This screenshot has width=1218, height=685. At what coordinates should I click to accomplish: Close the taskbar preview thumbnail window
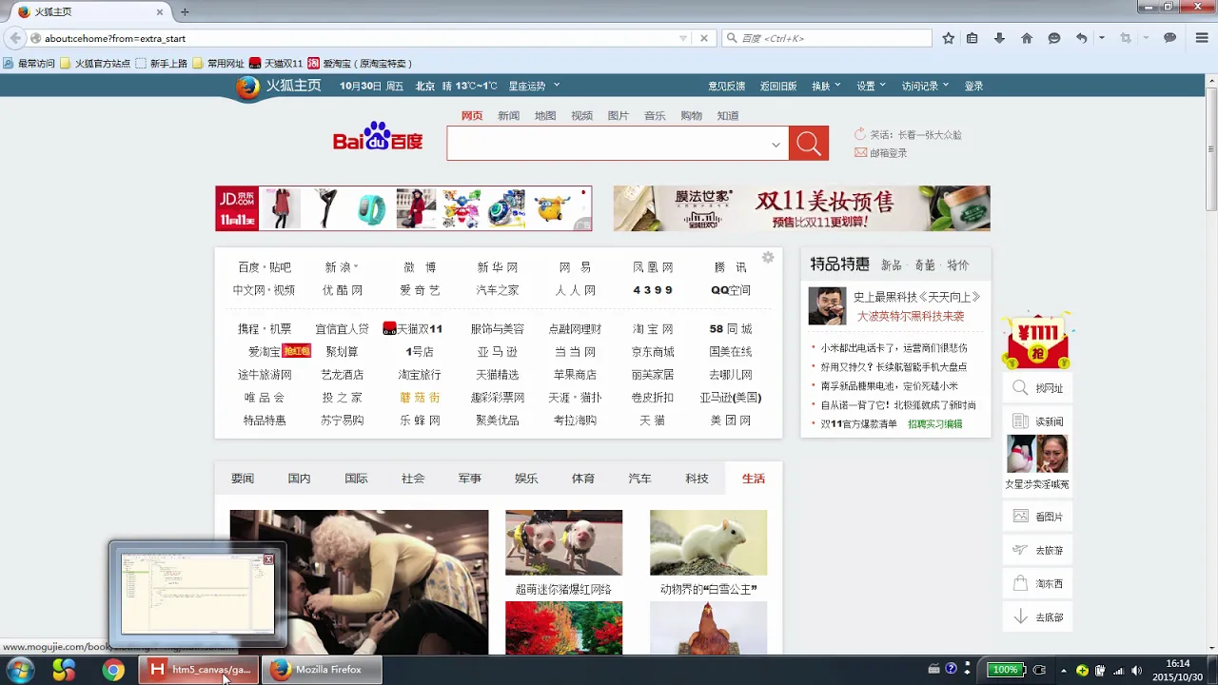268,559
